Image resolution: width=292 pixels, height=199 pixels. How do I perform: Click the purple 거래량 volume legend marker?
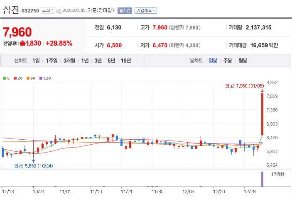pyautogui.click(x=272, y=174)
